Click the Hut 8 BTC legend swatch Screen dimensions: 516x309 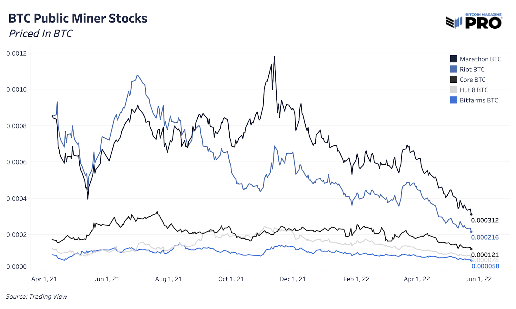453,90
